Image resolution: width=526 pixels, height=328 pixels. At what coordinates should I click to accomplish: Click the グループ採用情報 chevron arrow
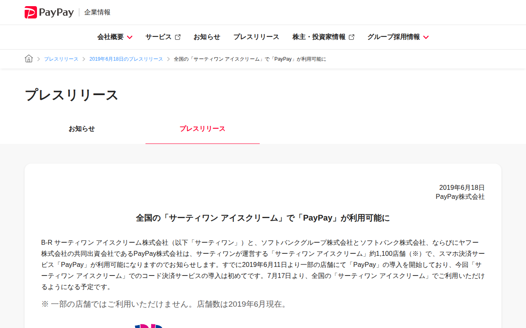[x=426, y=37]
